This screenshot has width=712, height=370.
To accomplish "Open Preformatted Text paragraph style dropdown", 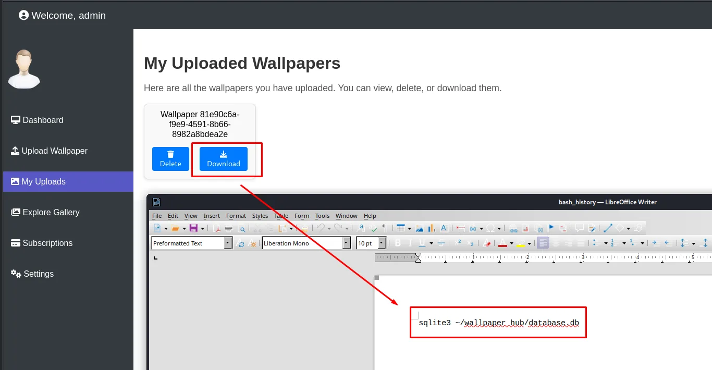I will (228, 243).
